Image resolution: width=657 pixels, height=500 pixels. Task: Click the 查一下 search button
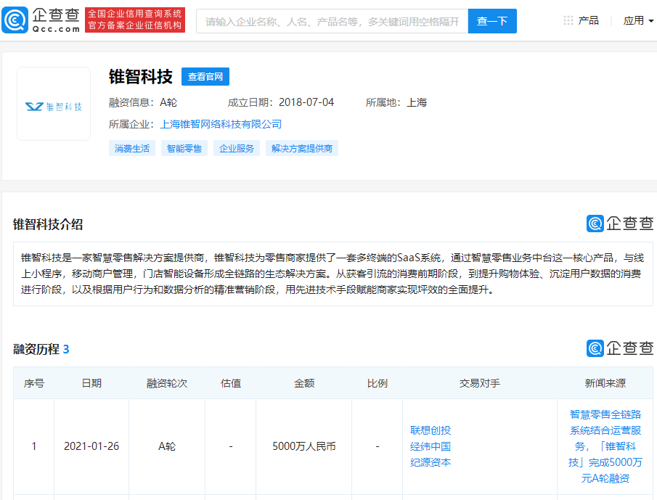[x=492, y=21]
